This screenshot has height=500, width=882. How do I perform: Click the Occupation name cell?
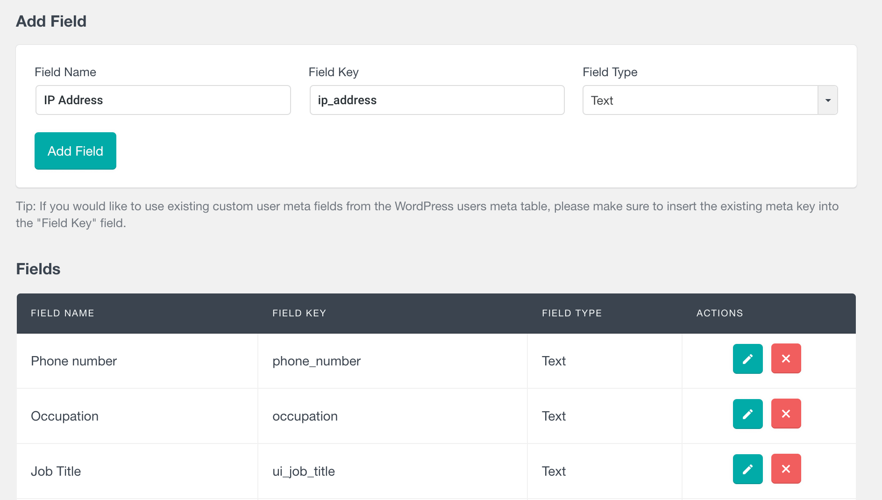[65, 416]
